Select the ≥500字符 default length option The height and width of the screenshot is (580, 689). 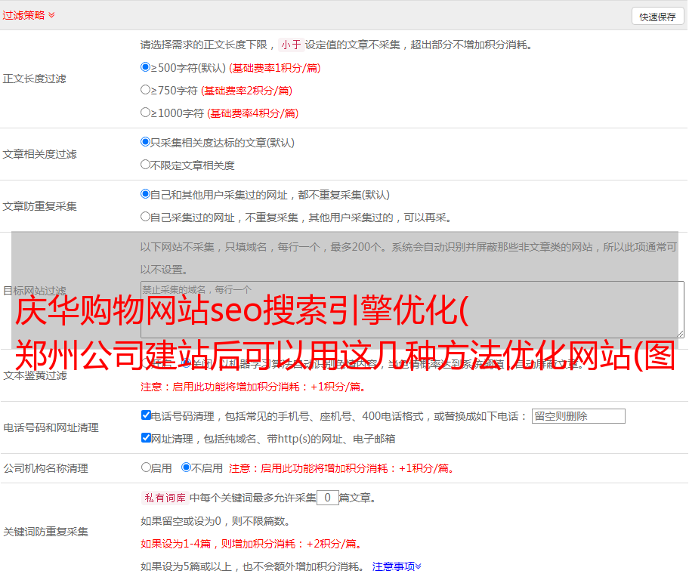coord(146,67)
